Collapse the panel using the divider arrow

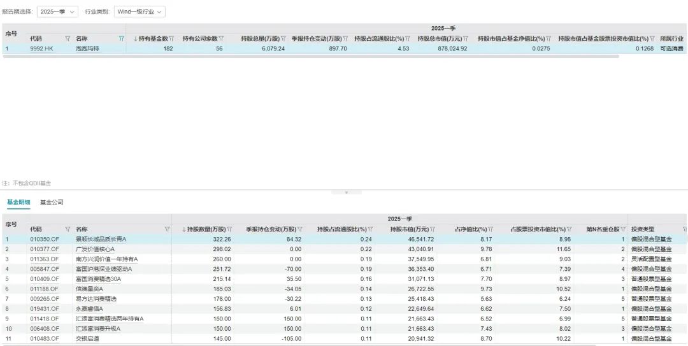pyautogui.click(x=346, y=192)
